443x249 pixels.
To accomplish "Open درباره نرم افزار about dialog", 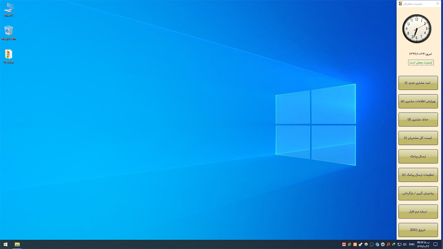I will [x=418, y=211].
